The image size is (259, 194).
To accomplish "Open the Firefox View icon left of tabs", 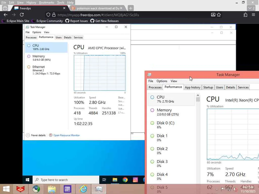I will click(x=5, y=8).
